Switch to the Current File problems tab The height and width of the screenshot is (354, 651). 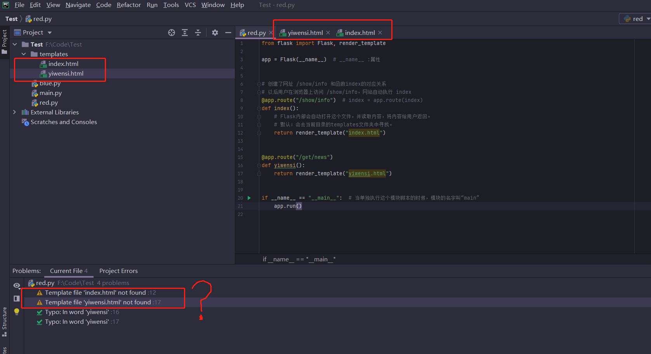coord(69,271)
